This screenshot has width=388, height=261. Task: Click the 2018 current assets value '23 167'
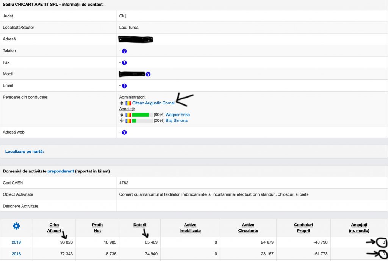coord(267,254)
